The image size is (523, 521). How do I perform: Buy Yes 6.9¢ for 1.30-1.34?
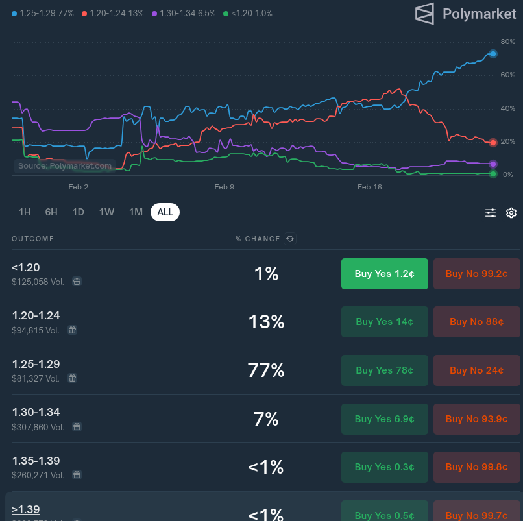pyautogui.click(x=385, y=419)
